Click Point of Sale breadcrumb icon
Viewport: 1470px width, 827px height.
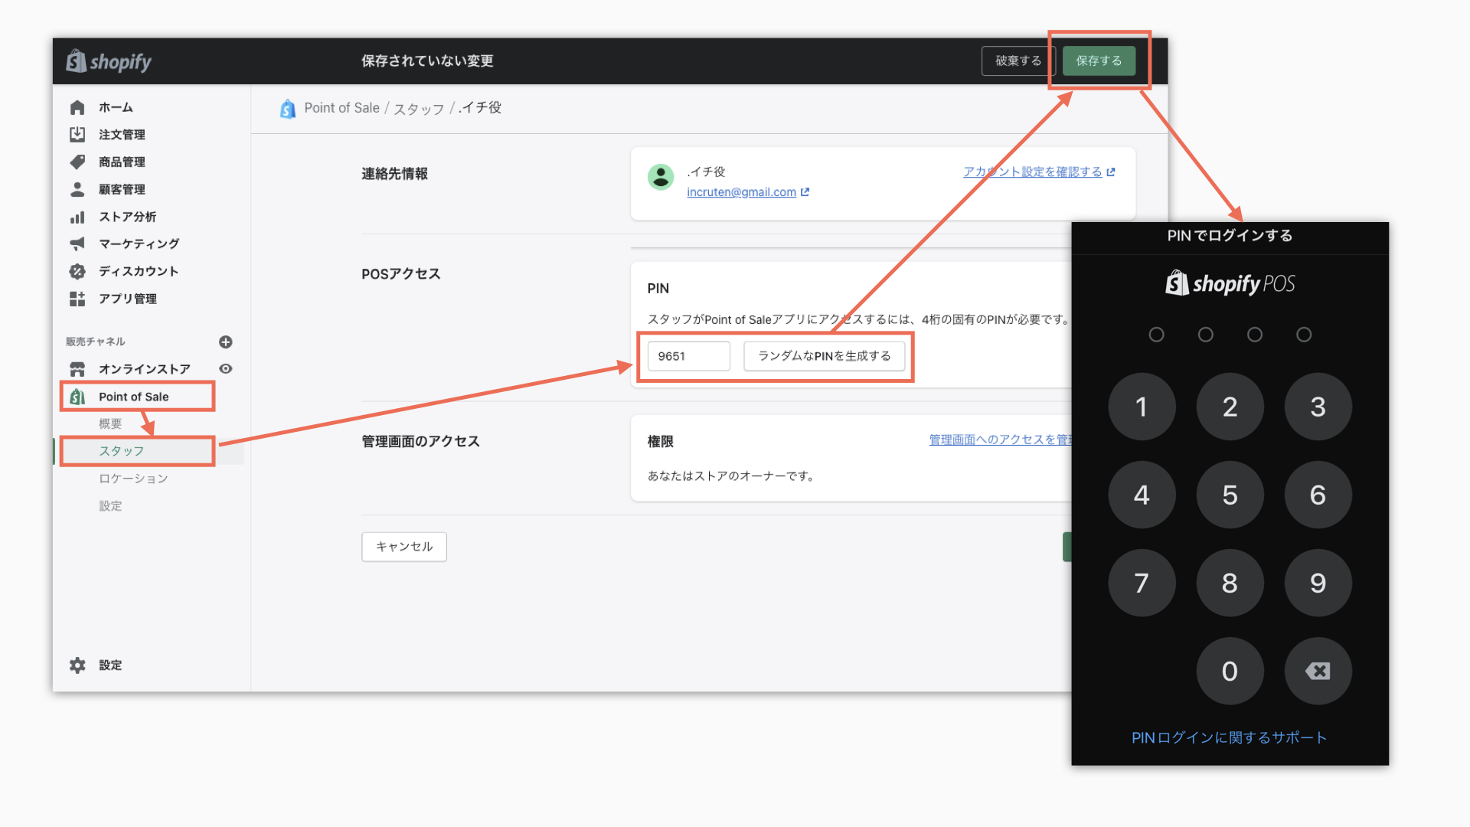pos(288,109)
